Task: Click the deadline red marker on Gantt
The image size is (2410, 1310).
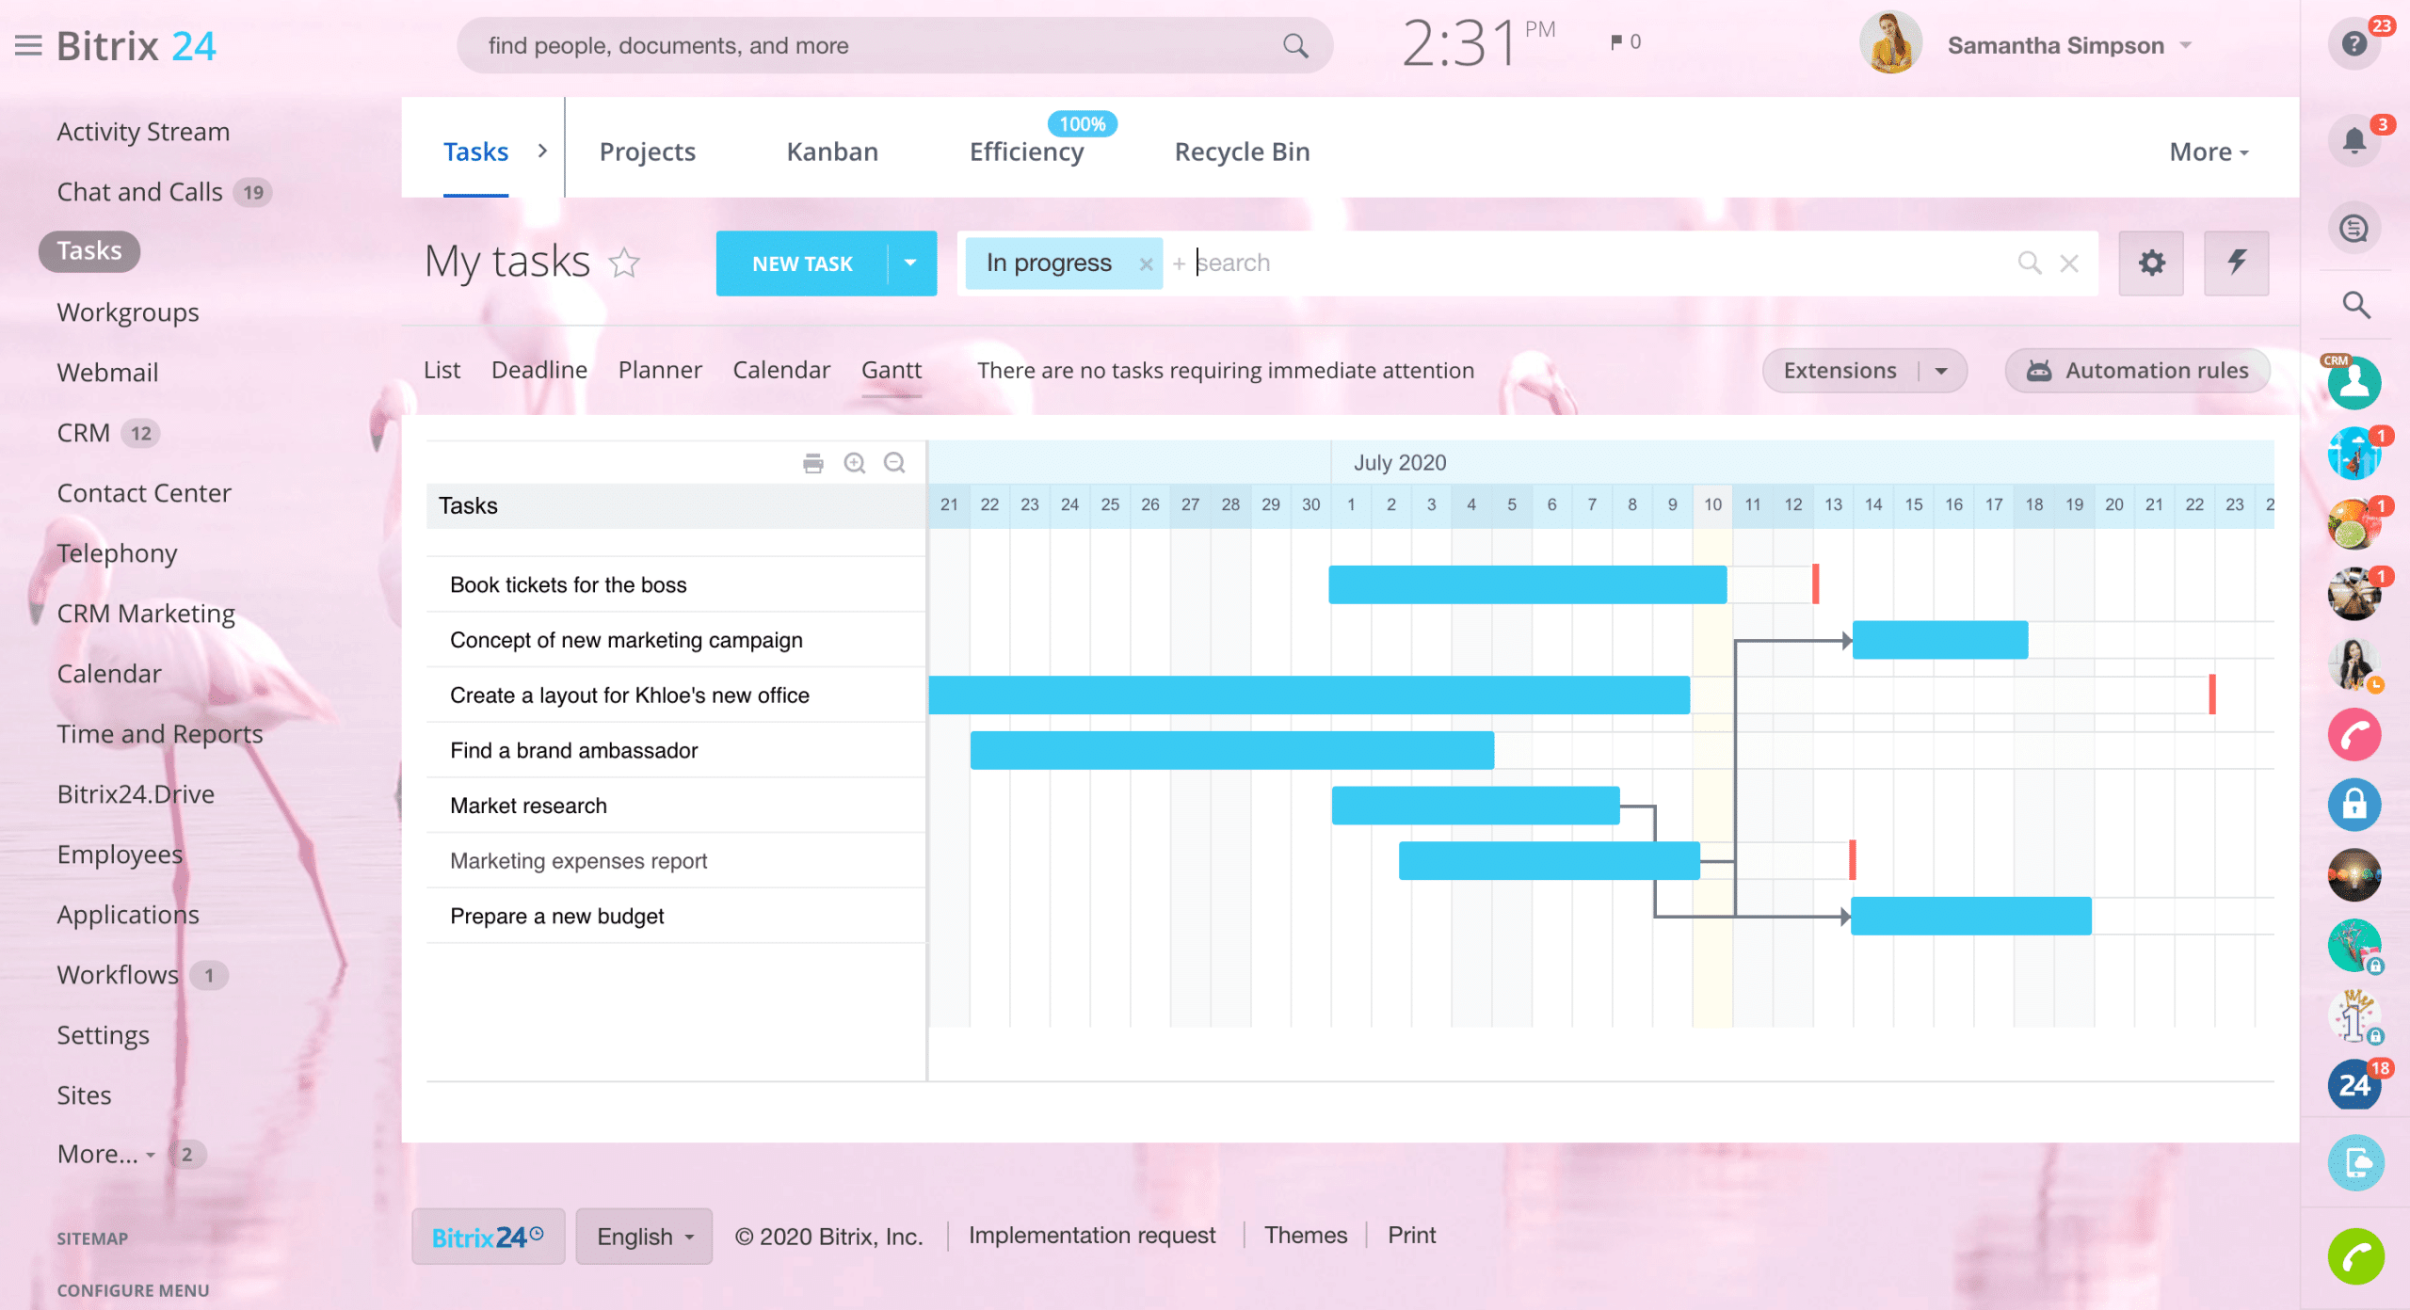Action: coord(1816,583)
